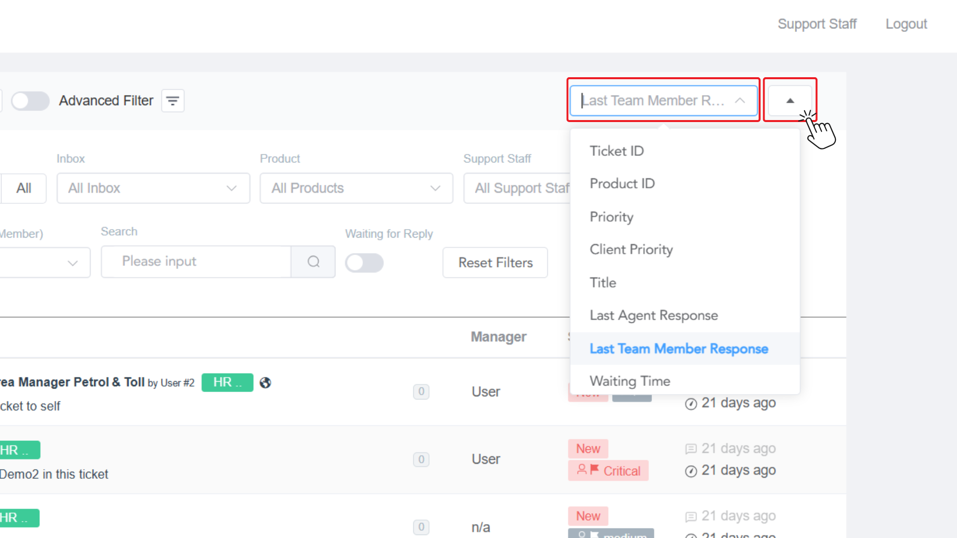Enable the Advanced Filter toggle
Viewport: 957px width, 538px height.
click(x=30, y=101)
